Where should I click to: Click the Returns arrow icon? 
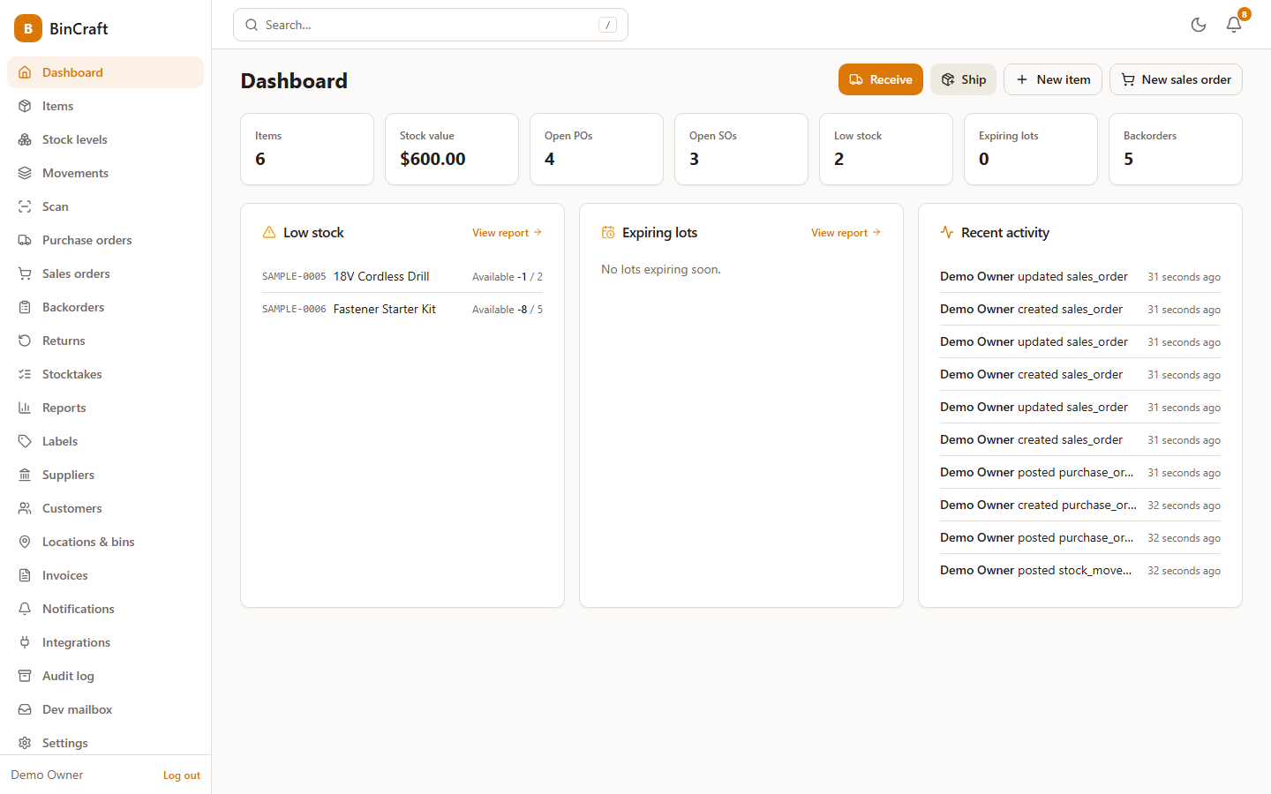click(25, 341)
